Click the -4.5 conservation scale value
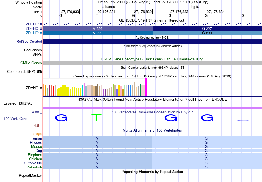 coord(36,126)
